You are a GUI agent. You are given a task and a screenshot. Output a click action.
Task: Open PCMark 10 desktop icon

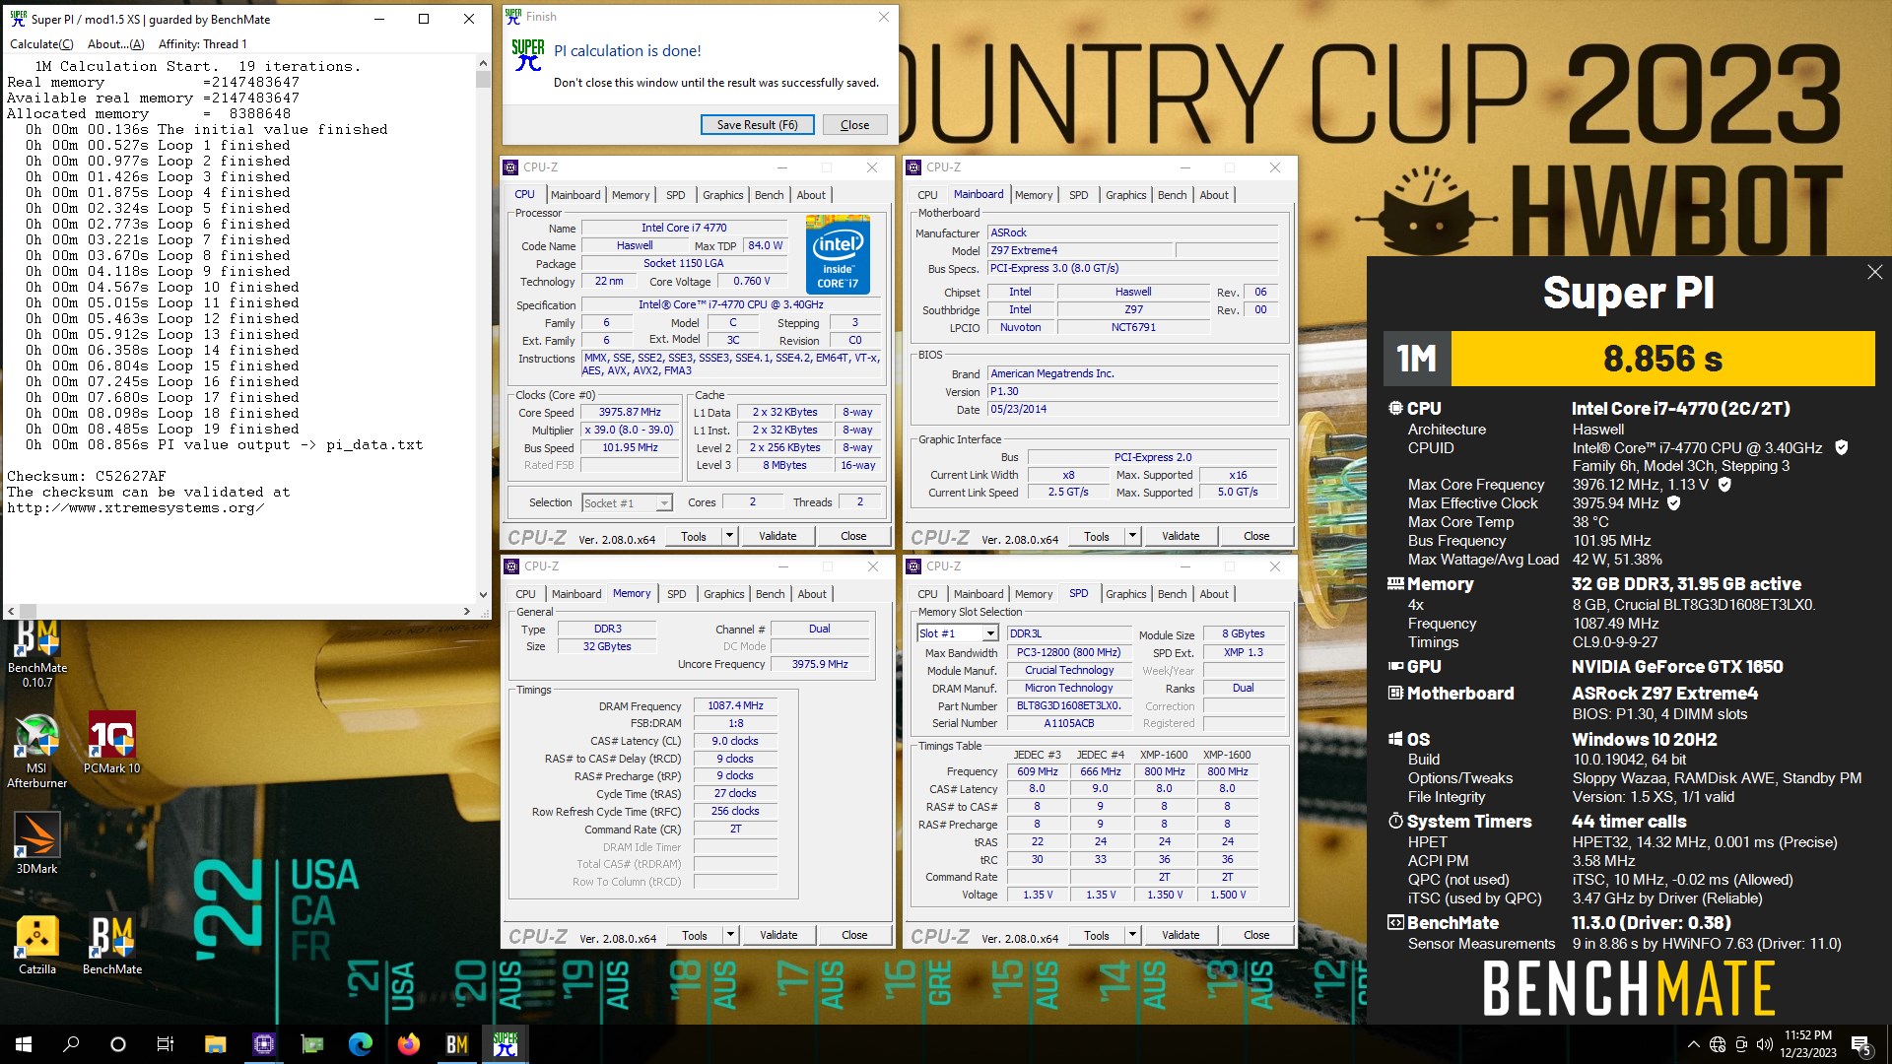coord(111,744)
